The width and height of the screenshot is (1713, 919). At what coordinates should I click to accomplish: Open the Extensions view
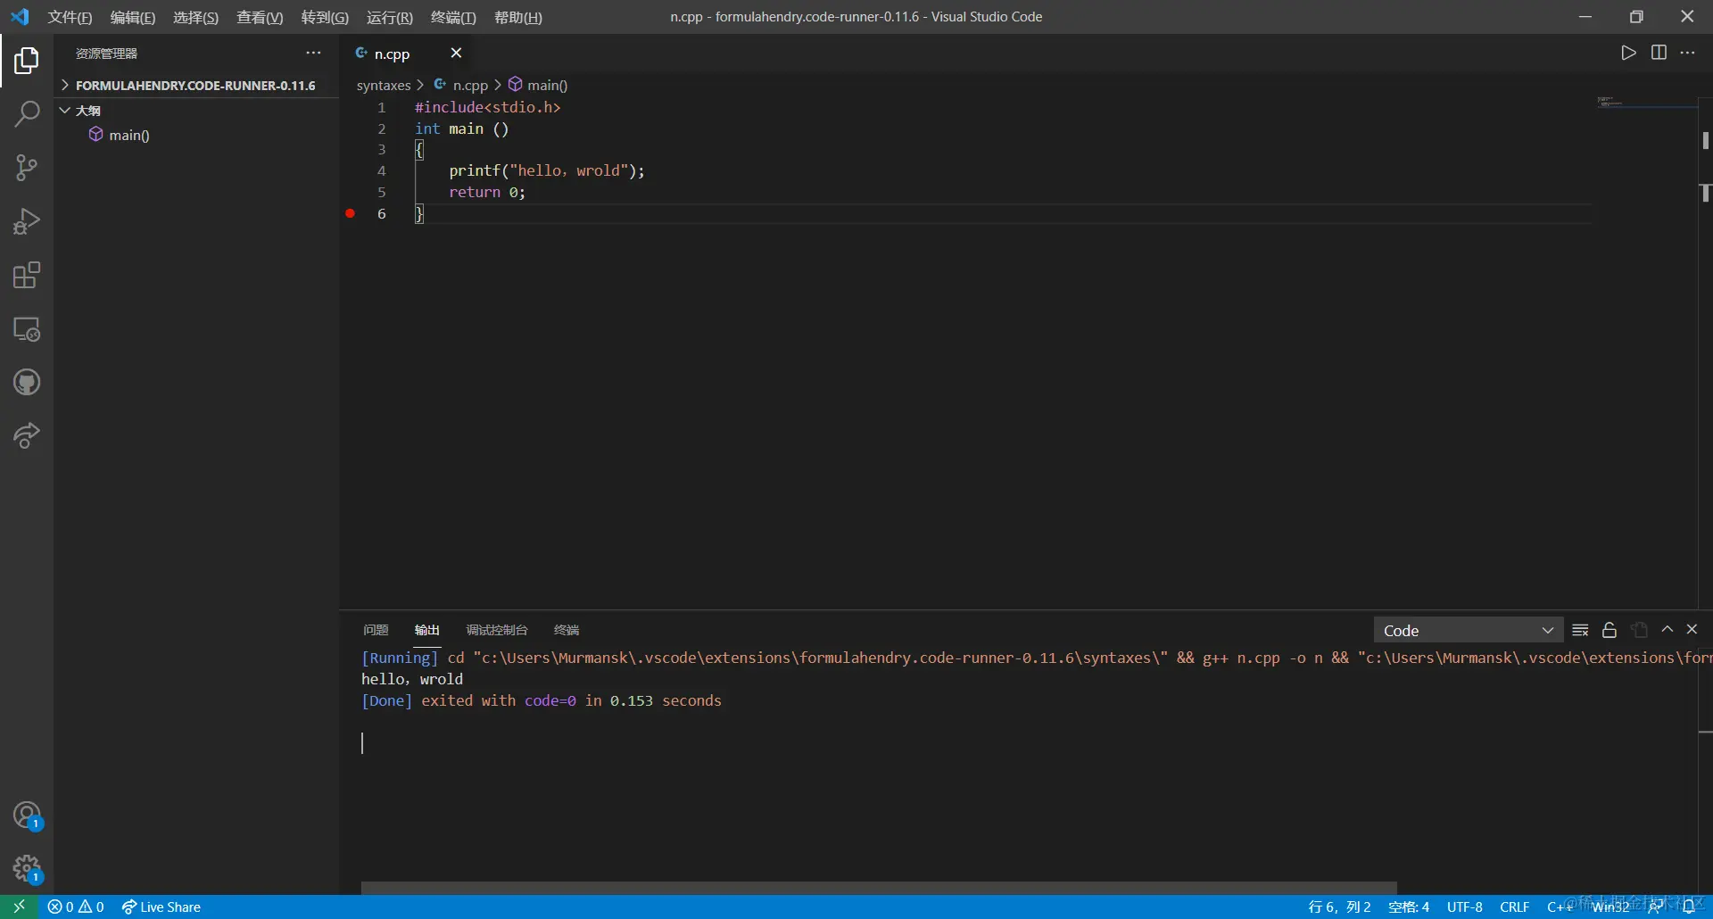pyautogui.click(x=27, y=275)
